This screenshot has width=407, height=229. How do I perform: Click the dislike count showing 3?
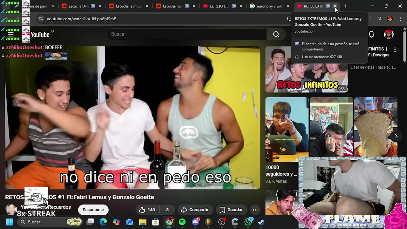[167, 210]
